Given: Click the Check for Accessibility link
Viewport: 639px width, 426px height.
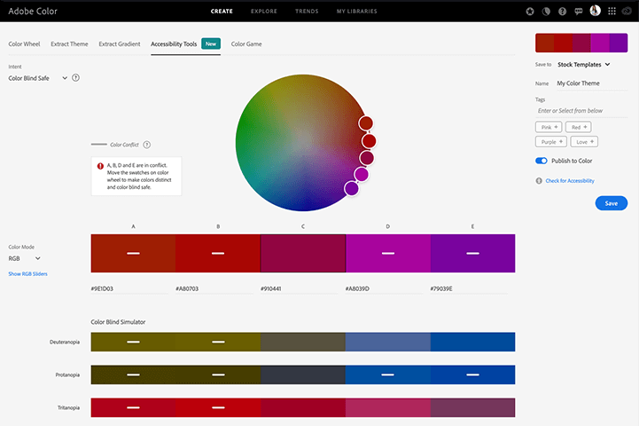Looking at the screenshot, I should coord(570,181).
